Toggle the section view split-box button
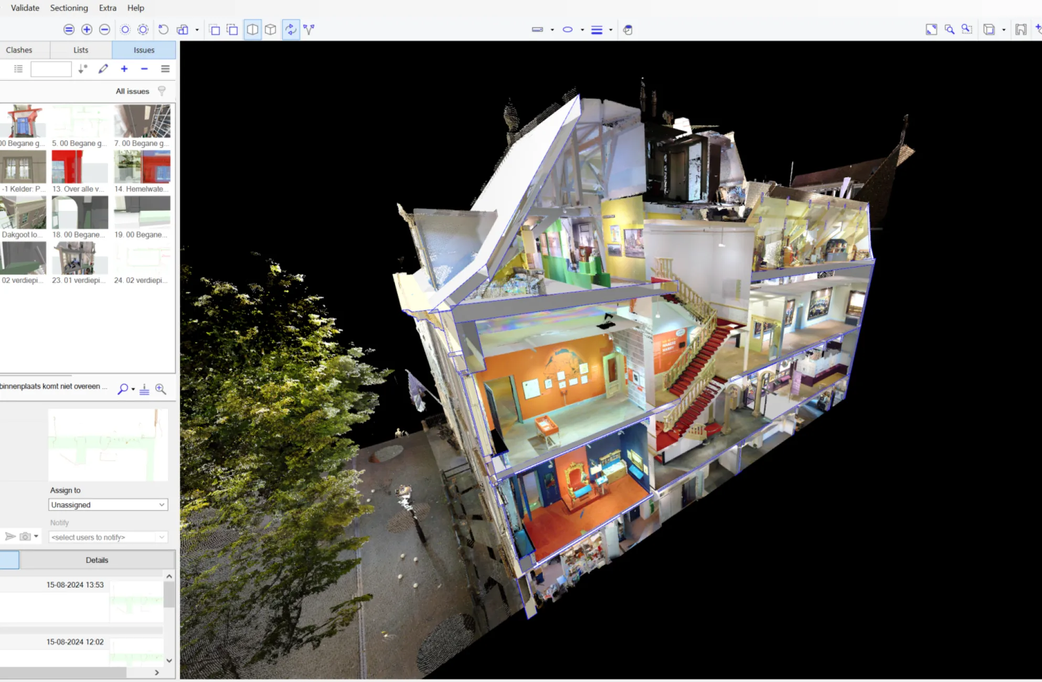The height and width of the screenshot is (682, 1042). tap(252, 30)
